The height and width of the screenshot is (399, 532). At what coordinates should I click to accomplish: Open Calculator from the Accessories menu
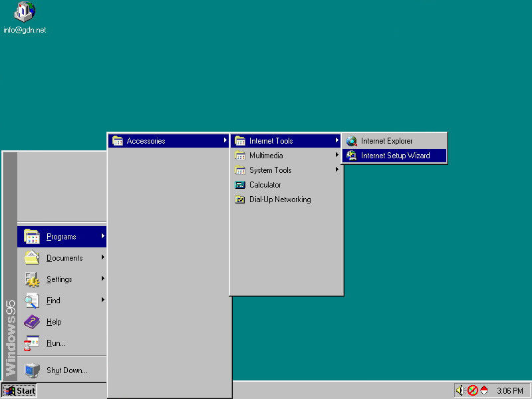[265, 185]
